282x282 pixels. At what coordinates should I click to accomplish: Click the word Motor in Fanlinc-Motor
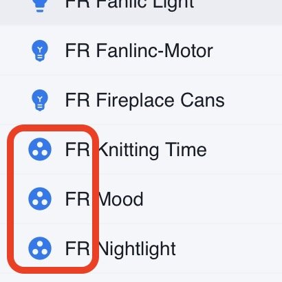[x=189, y=51]
